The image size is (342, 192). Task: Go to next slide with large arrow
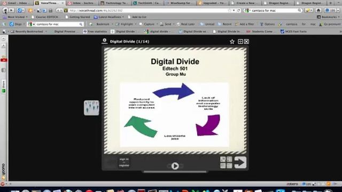[x=240, y=162]
